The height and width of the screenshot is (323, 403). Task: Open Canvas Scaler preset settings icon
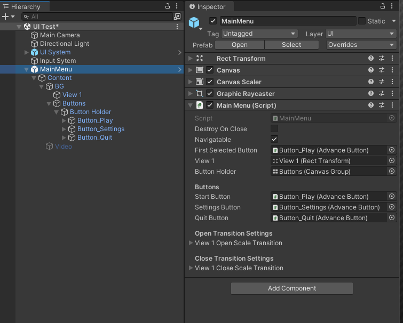(382, 82)
